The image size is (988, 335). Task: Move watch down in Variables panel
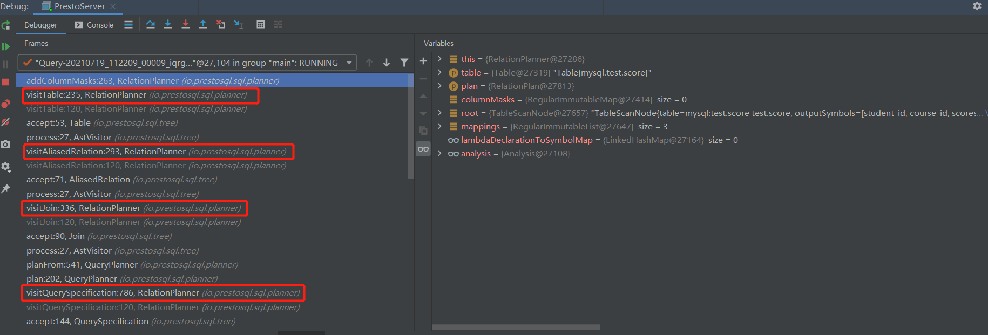pyautogui.click(x=423, y=113)
